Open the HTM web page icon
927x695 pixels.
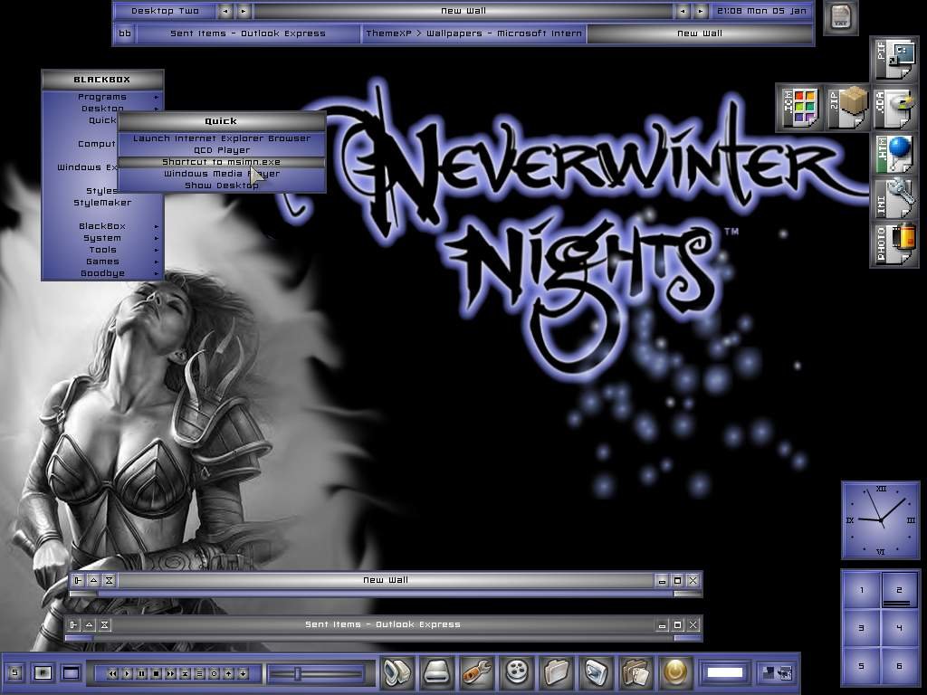pyautogui.click(x=894, y=154)
